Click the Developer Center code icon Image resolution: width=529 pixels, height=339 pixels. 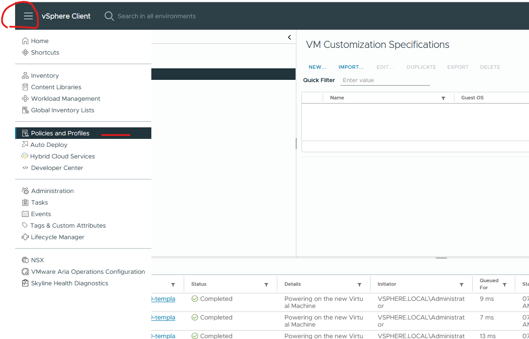coord(25,168)
